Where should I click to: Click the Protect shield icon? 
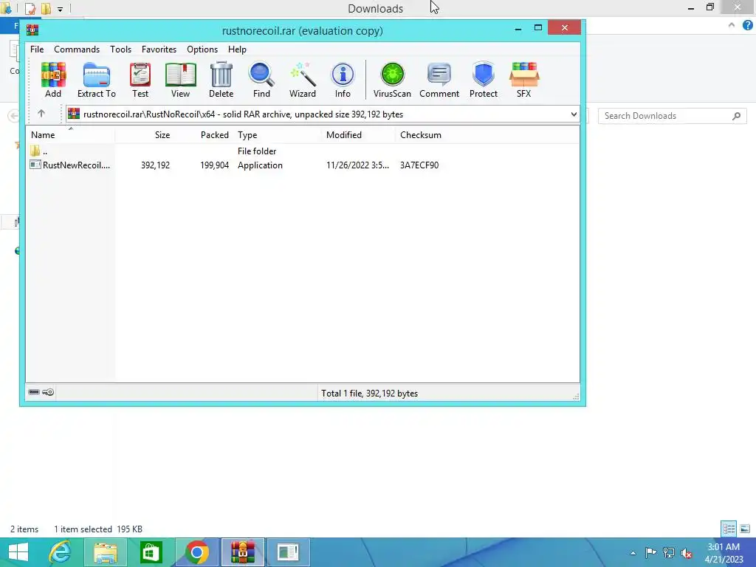pyautogui.click(x=484, y=80)
